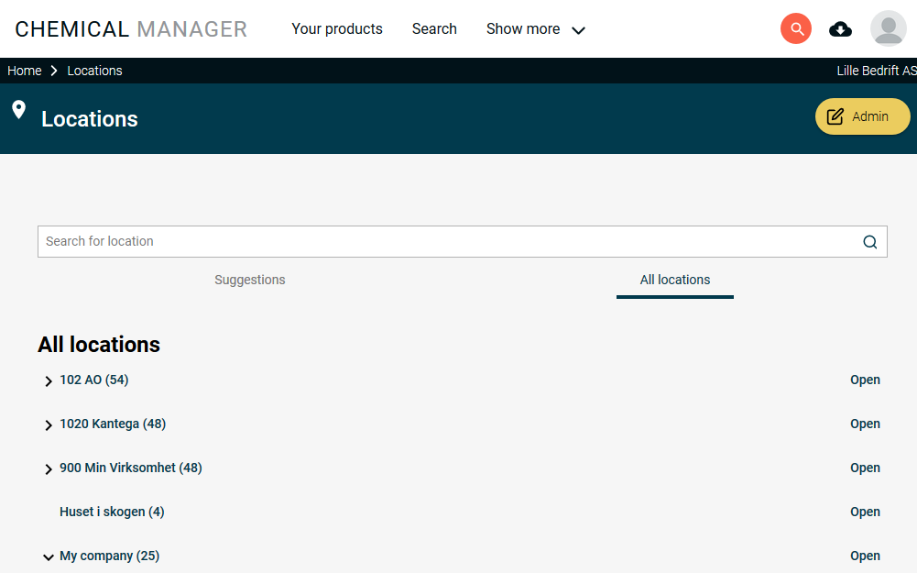Select the Huset i skogen (4) location

pos(112,512)
